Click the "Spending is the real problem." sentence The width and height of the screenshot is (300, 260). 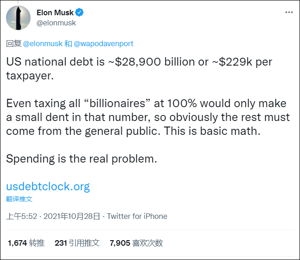click(x=82, y=158)
